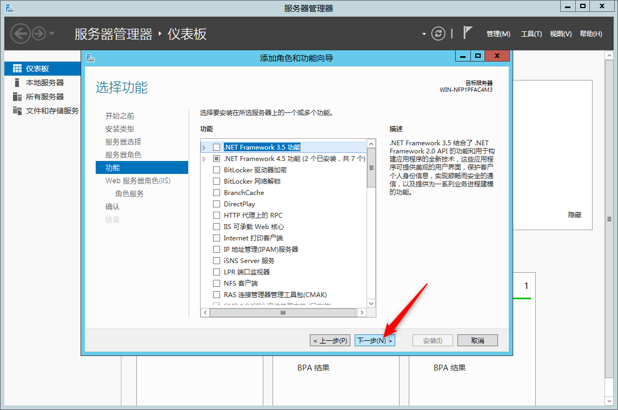Viewport: 618px width, 410px height.
Task: Check the BitLocker 驱动器加密 checkbox
Action: coord(216,170)
